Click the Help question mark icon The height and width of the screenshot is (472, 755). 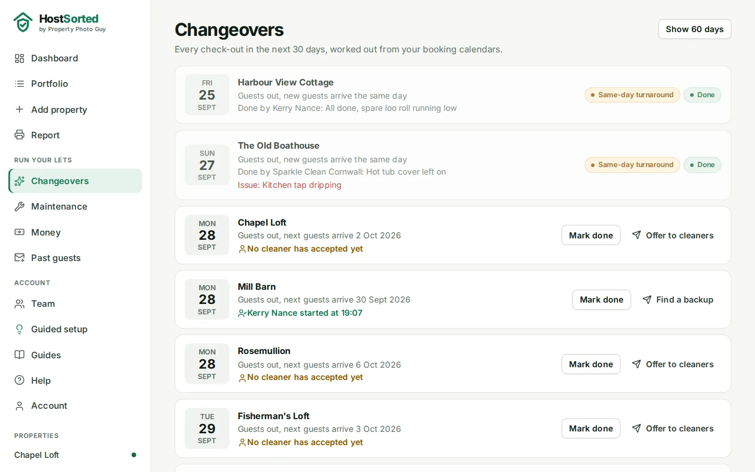point(19,380)
